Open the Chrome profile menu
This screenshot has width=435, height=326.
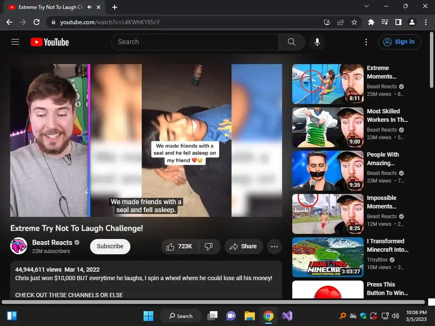coord(412,22)
